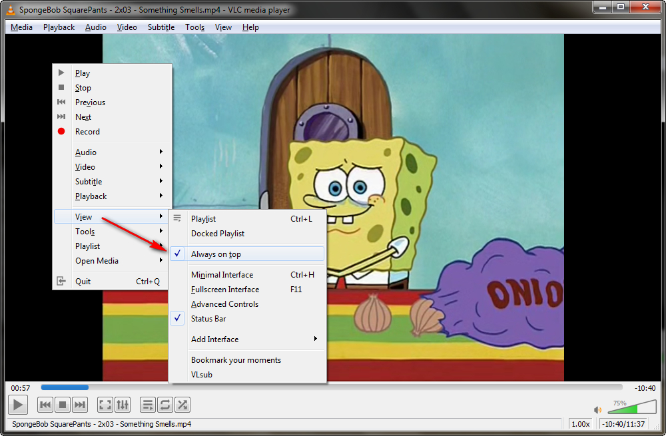Screen dimensions: 666x436
Task: Click Quit in the context menu
Action: click(83, 282)
